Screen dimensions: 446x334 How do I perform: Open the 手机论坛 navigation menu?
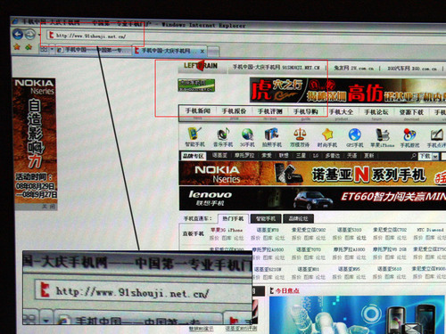click(x=376, y=112)
